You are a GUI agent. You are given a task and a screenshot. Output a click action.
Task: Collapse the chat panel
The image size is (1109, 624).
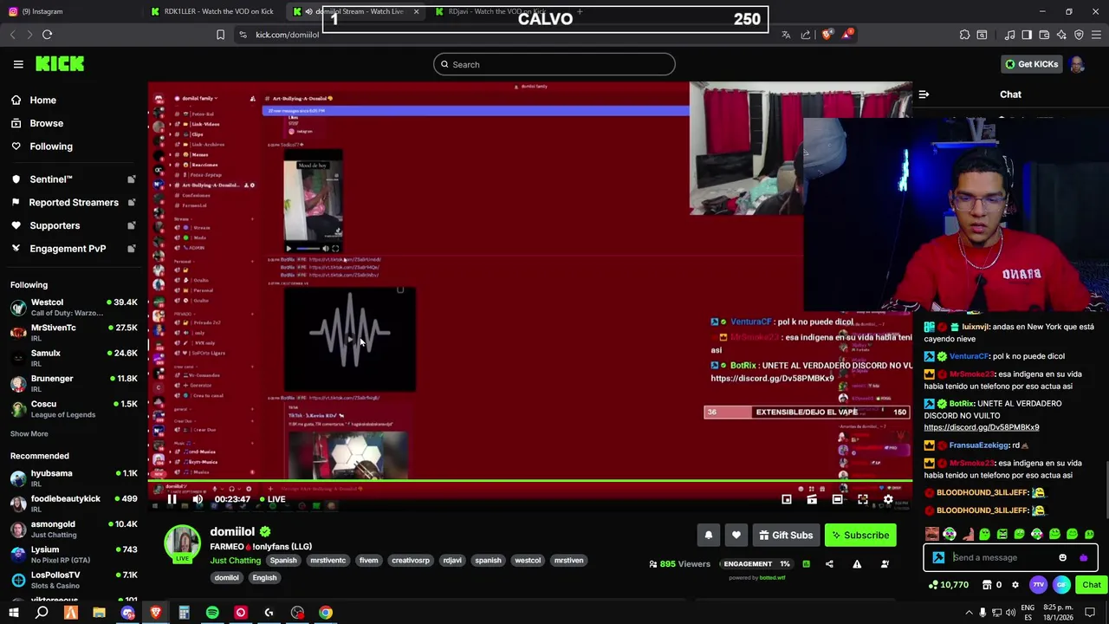point(924,94)
